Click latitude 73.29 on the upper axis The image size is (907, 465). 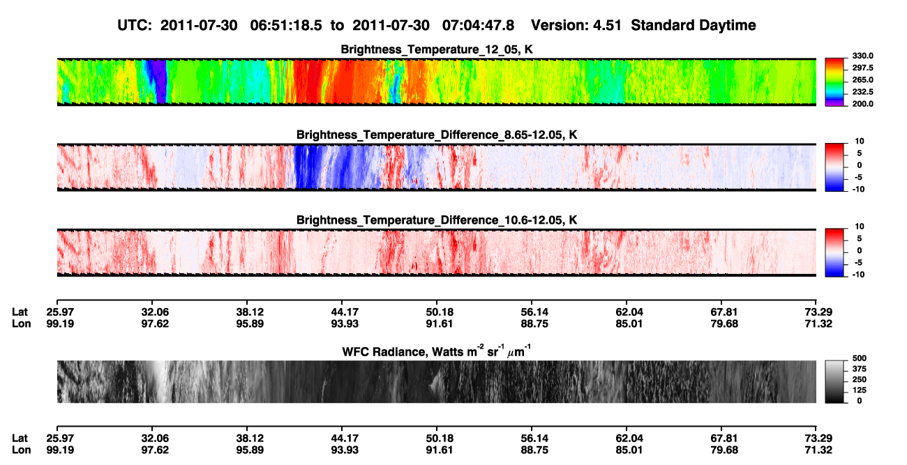coord(817,312)
